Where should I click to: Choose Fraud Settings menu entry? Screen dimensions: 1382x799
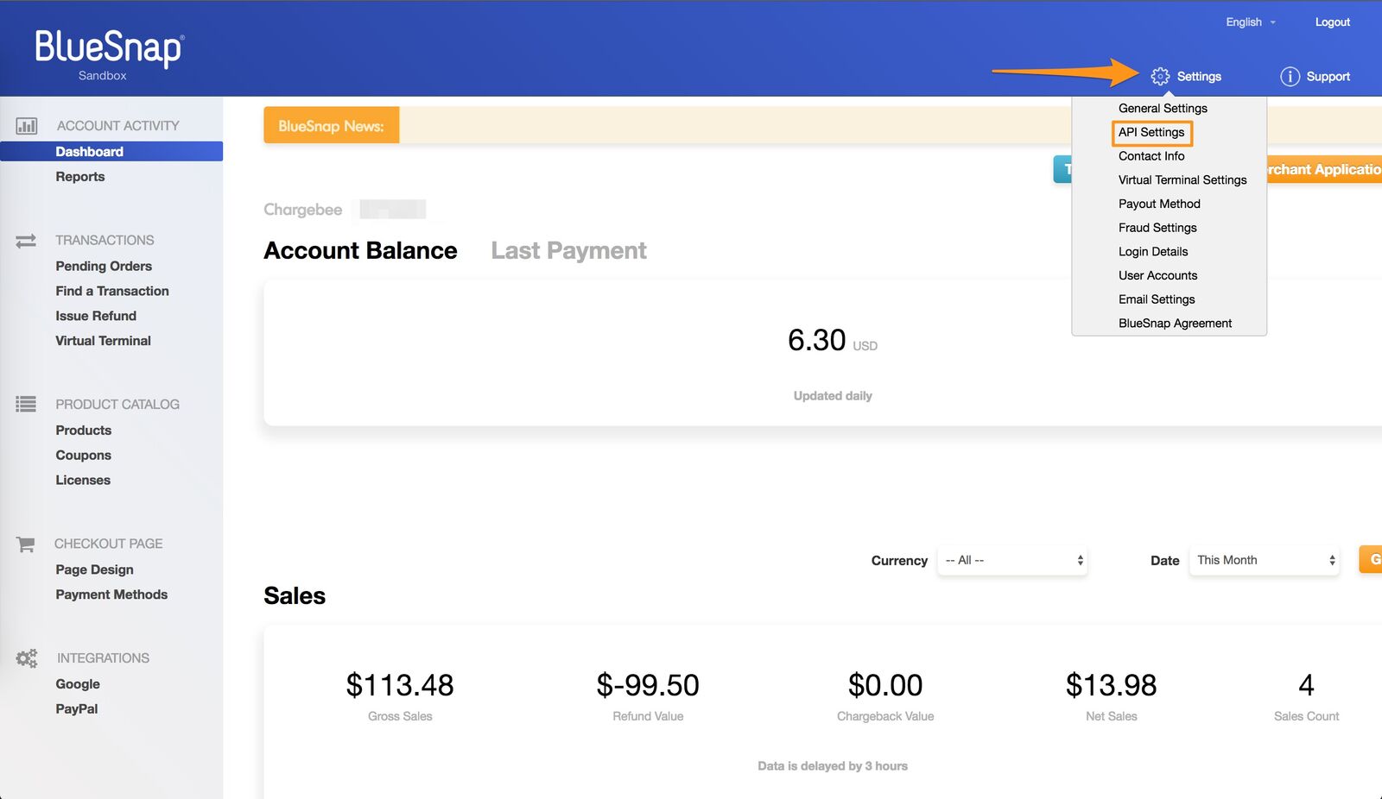(x=1157, y=228)
